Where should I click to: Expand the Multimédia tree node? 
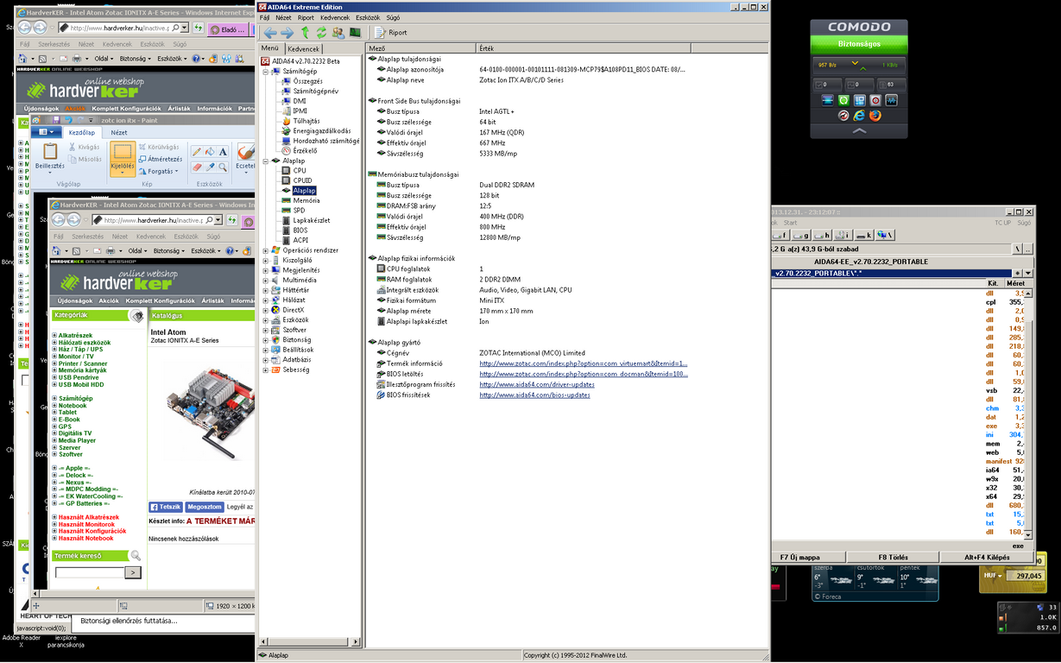tap(266, 280)
